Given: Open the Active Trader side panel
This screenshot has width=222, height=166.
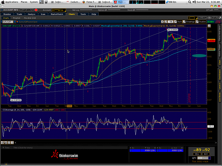Looking at the screenshot, I should (x=220, y=50).
